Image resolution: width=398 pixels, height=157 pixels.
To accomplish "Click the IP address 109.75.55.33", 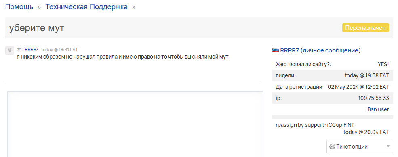I will pos(373,98).
